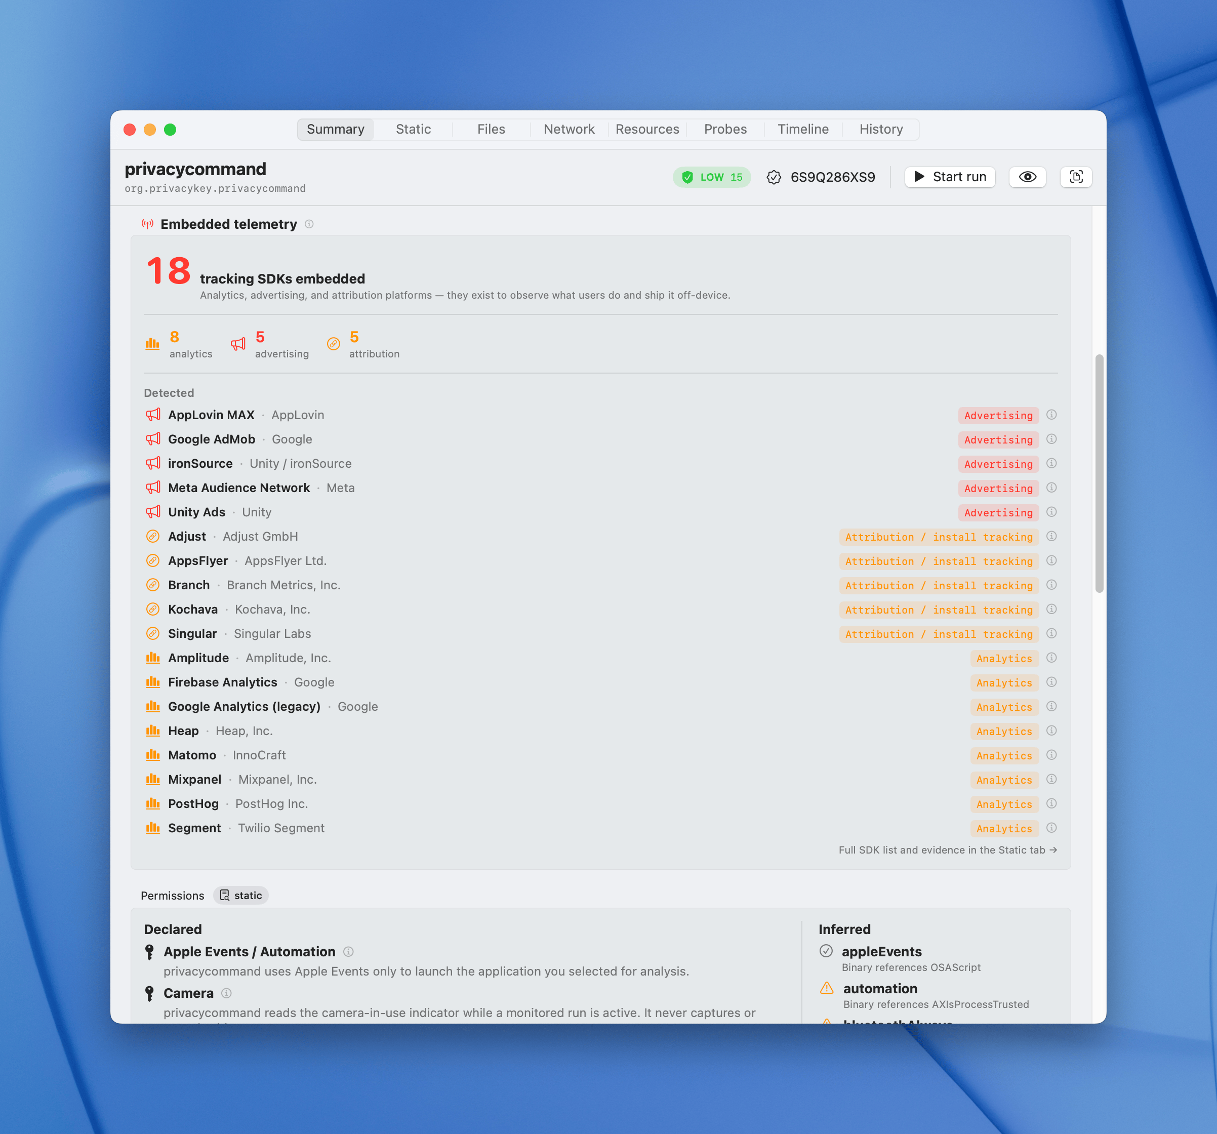1217x1134 pixels.
Task: Click the Analytics tag on Amplitude row
Action: pos(1004,658)
